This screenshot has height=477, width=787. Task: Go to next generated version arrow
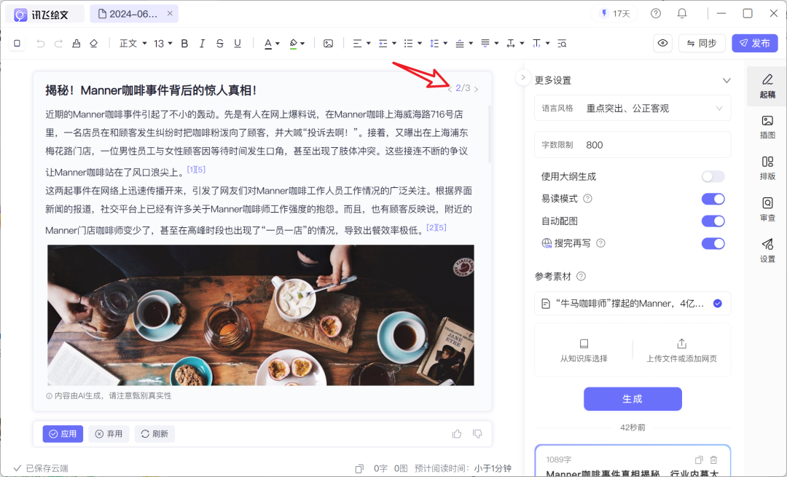click(x=477, y=90)
